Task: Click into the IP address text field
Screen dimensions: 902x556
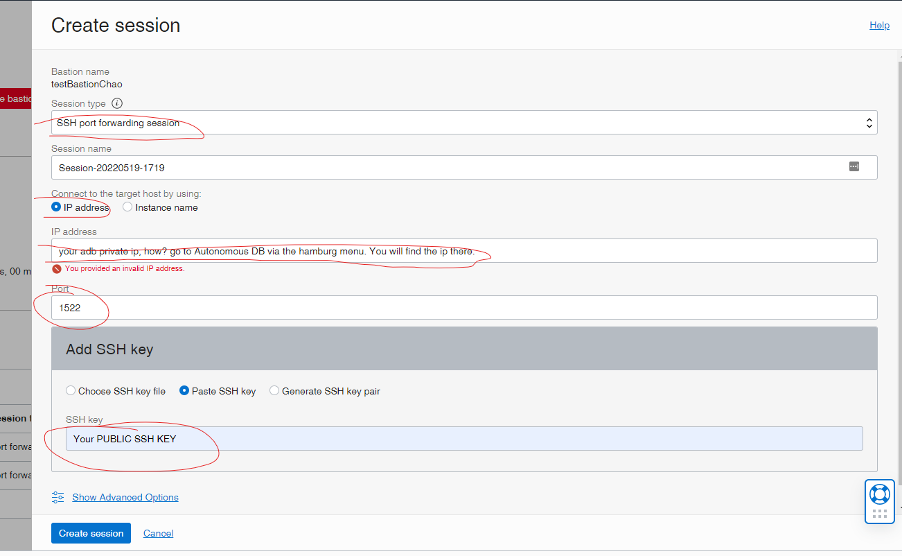Action: pos(463,251)
